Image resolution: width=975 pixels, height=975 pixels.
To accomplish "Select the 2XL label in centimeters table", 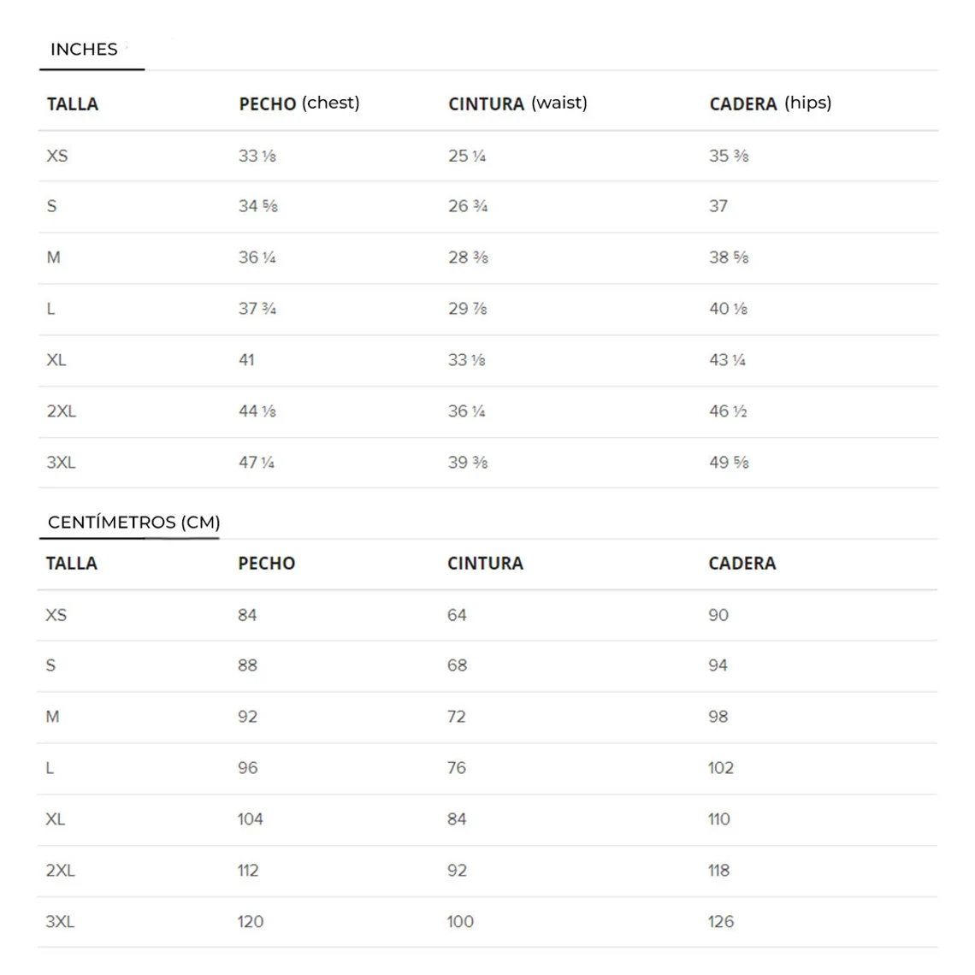I will 61,871.
